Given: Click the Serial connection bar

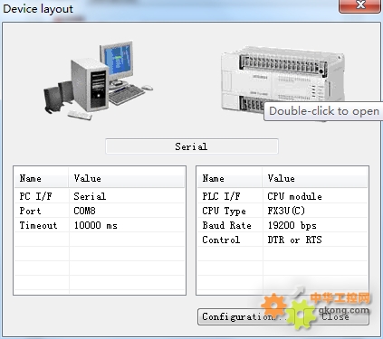Looking at the screenshot, I should pos(192,146).
